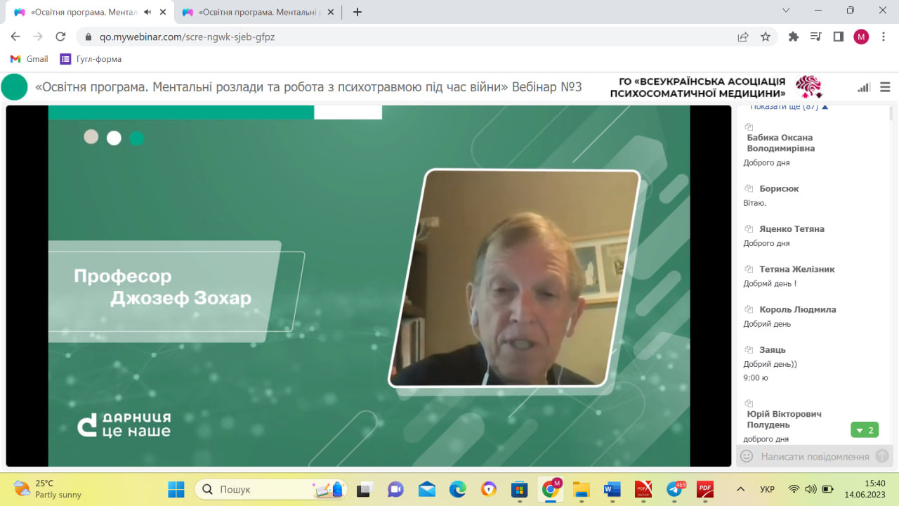Open the Chrome profile avatar M
The image size is (899, 506).
pyautogui.click(x=861, y=37)
